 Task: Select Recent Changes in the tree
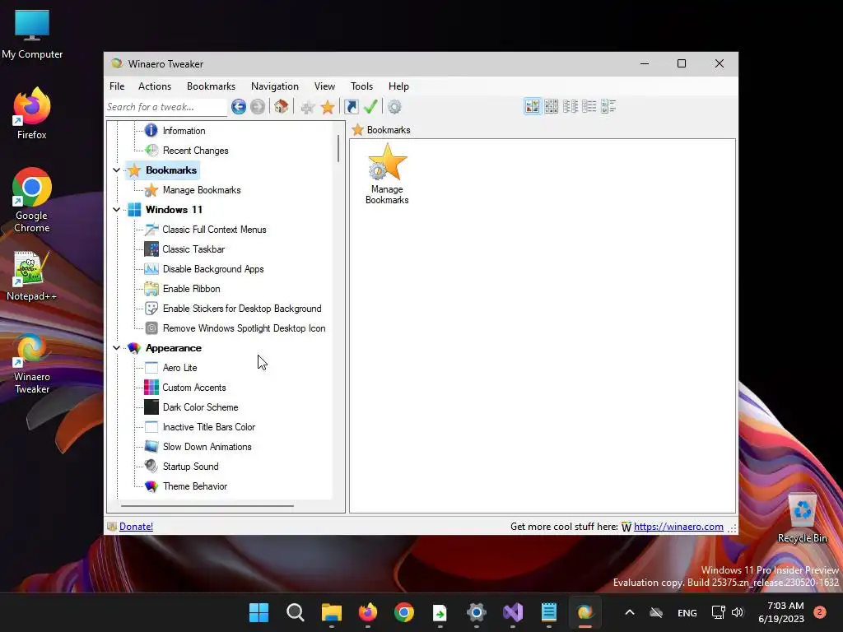pyautogui.click(x=196, y=151)
